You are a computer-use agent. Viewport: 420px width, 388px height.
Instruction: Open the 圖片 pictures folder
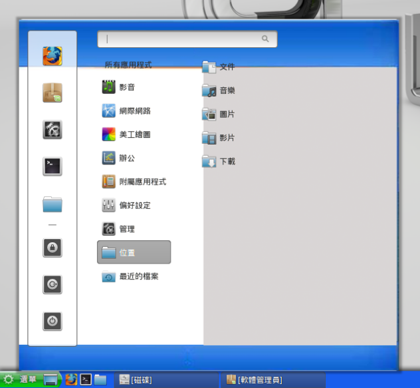(x=219, y=114)
